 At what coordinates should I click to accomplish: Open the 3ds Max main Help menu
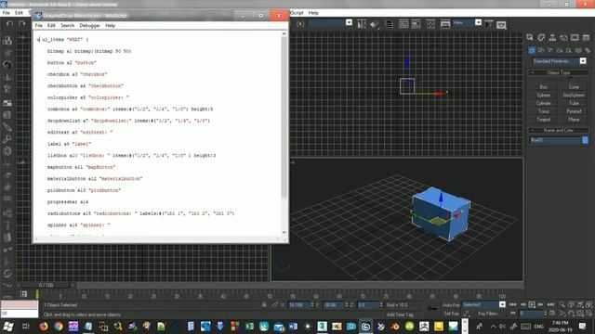[x=313, y=13]
